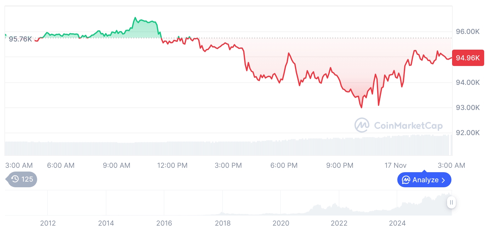Select the 2016 marker on the year timeline
493x230 pixels.
point(164,223)
